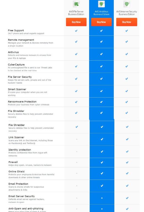Click the Smart Scanner feature heading
Viewport: 144px width, 212px height.
[x=17, y=89]
